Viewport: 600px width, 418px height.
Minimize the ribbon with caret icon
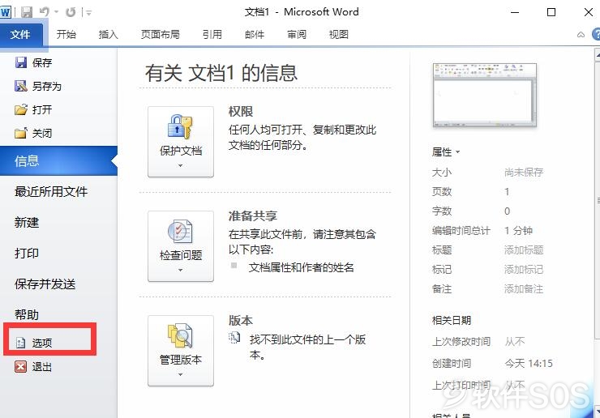[581, 35]
